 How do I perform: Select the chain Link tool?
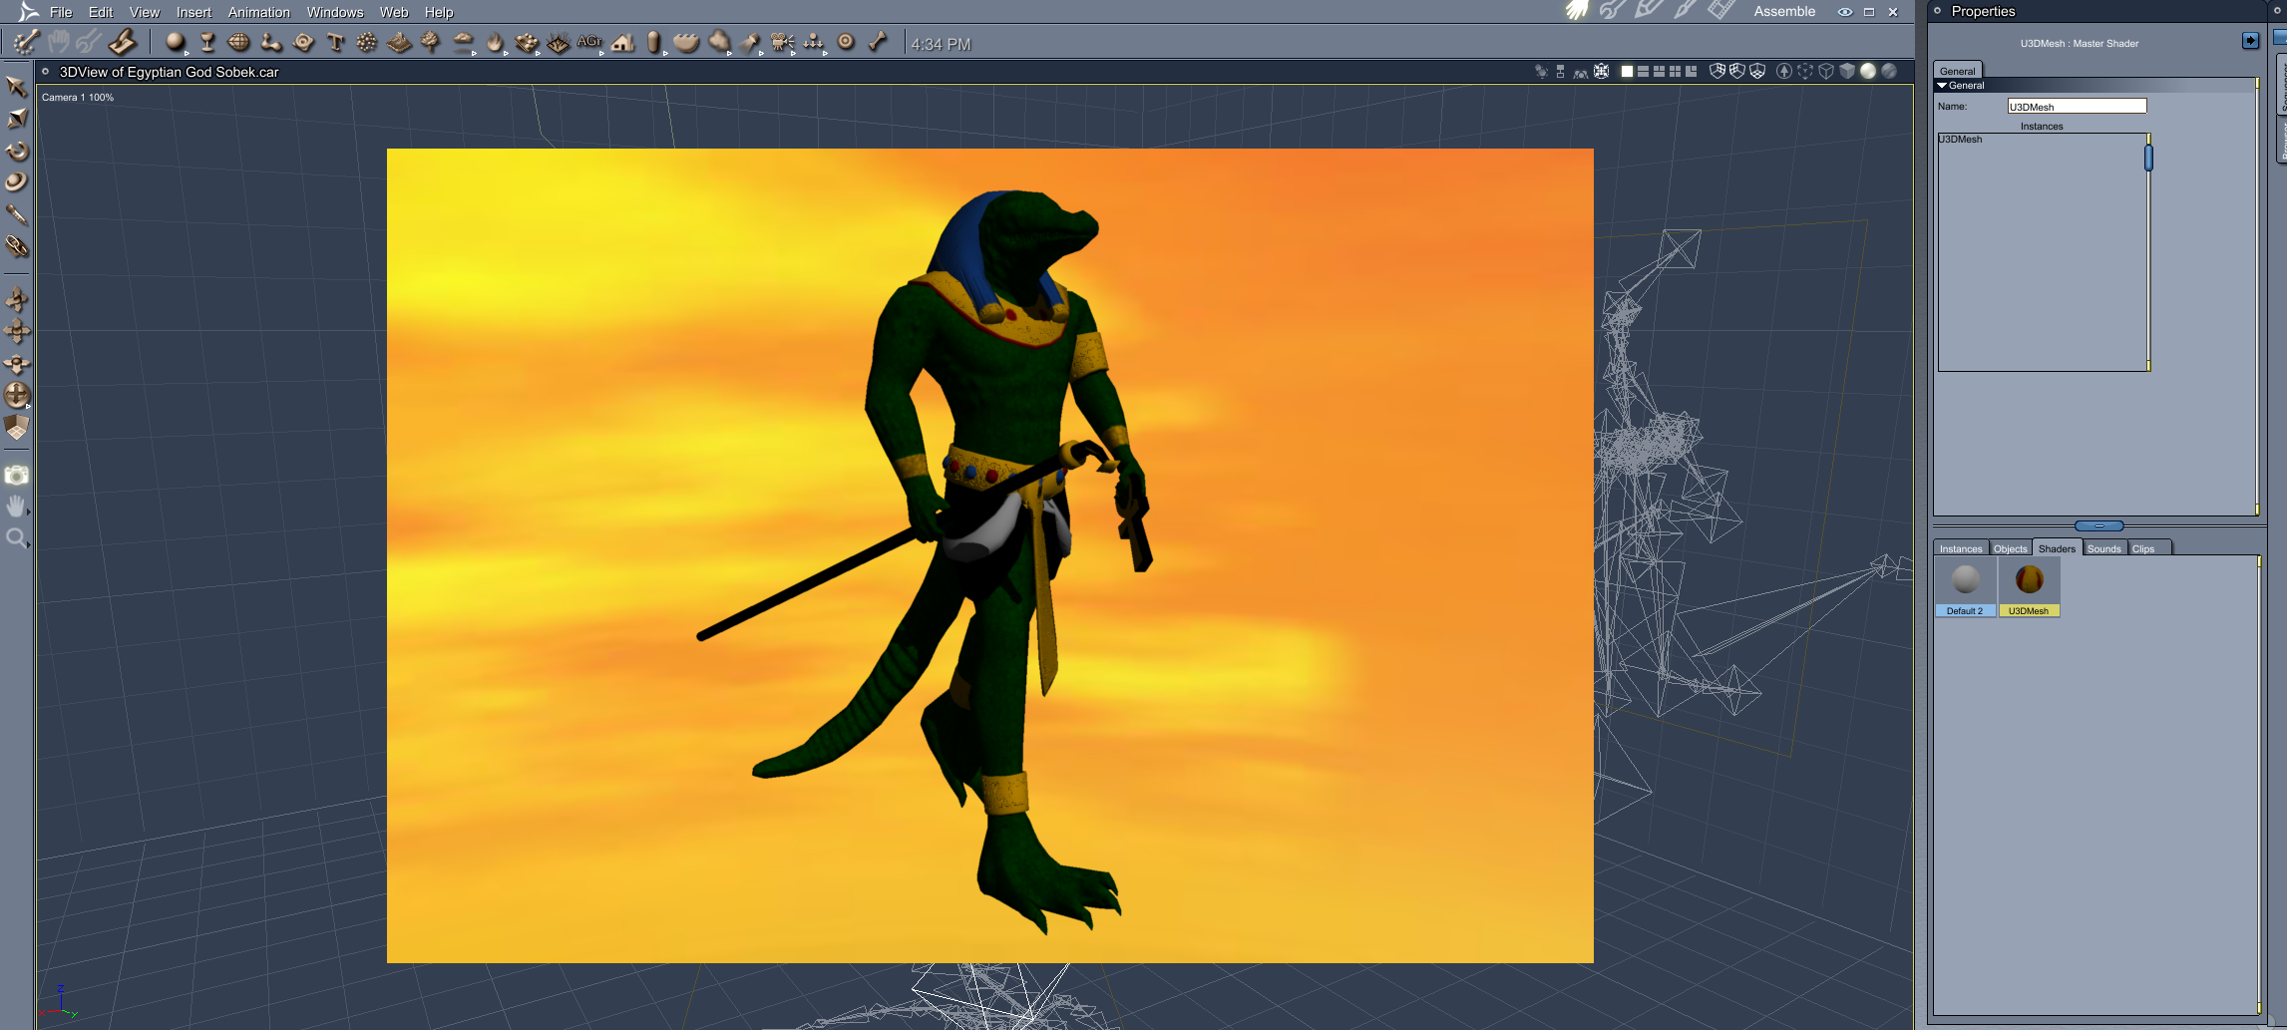(17, 246)
